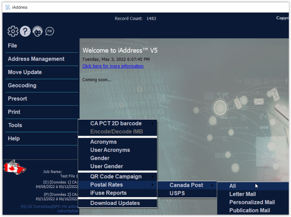Open the support agent headset icon
The image size is (291, 217).
pos(37,32)
